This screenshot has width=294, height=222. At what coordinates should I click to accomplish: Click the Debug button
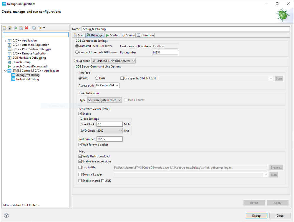[x=256, y=216]
